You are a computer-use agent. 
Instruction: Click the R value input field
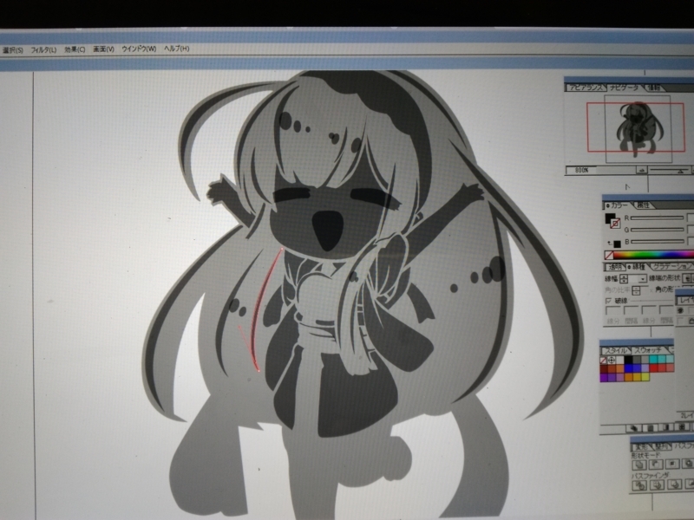[691, 218]
